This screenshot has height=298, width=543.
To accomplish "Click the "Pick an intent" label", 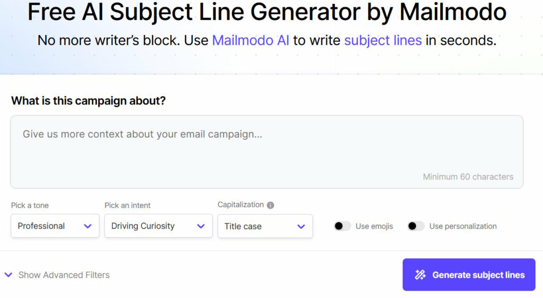I will [127, 205].
